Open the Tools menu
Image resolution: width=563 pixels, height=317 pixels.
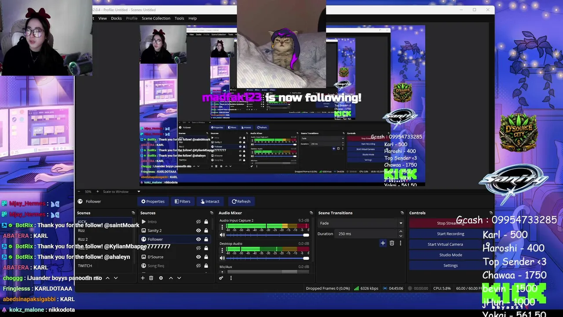coord(179,18)
